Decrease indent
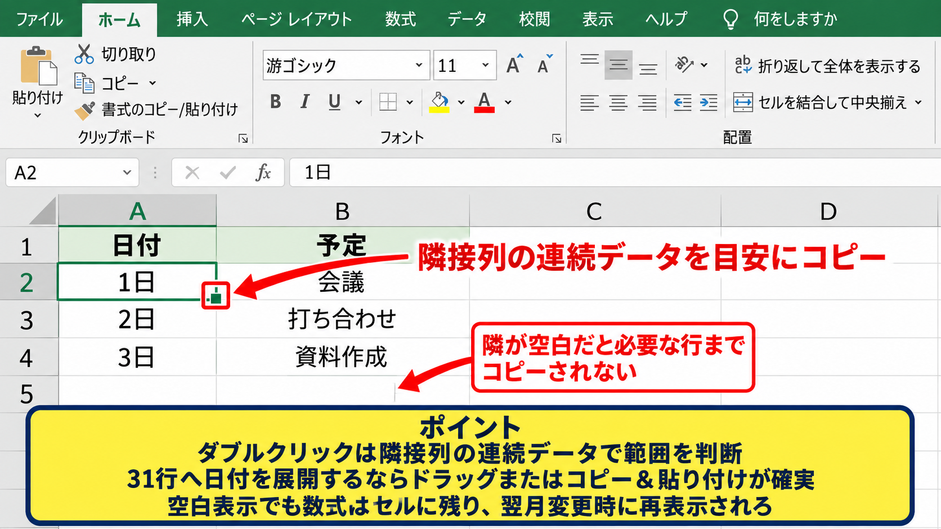 coord(683,102)
